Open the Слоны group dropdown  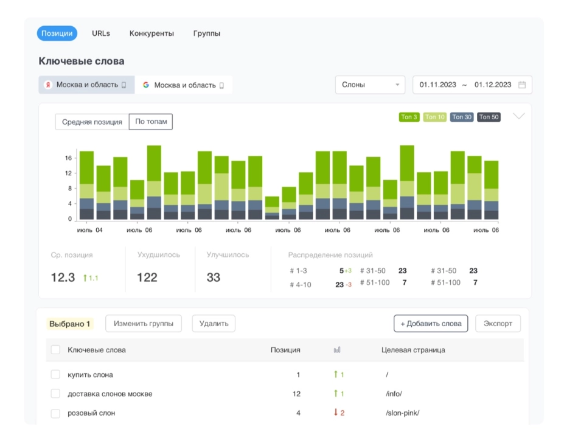pyautogui.click(x=370, y=85)
